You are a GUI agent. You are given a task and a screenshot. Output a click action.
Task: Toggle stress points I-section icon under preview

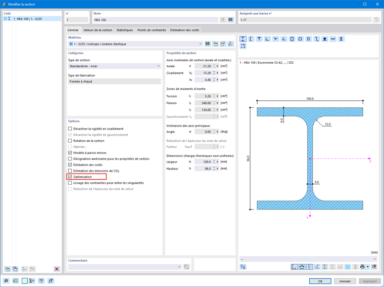325,267
